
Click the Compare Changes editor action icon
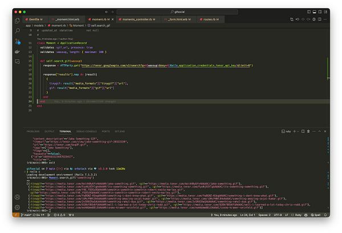point(292,19)
